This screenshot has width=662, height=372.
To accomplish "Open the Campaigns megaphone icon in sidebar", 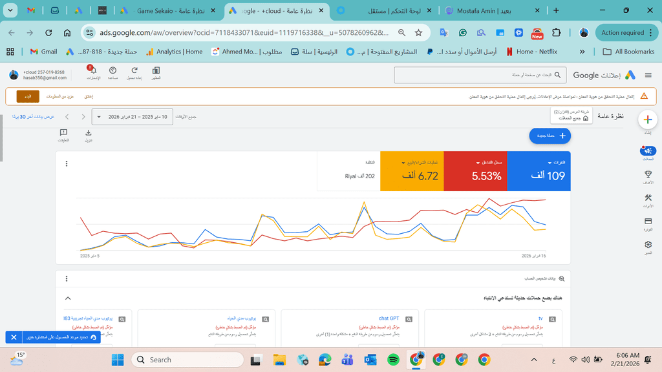I will pos(648,152).
